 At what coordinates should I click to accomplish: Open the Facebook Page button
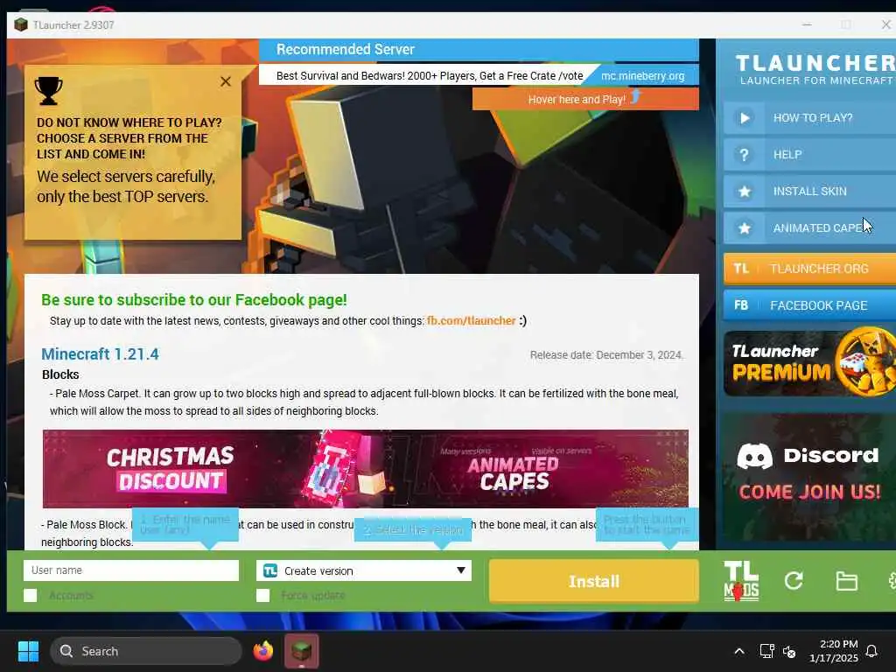(809, 305)
